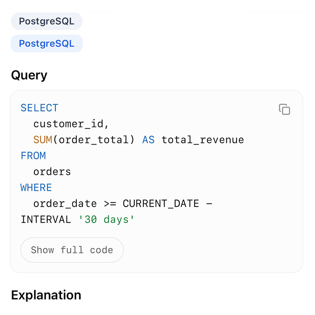Click order_total inside the SUM parentheses
Viewport: 315px width, 315px height.
pyautogui.click(x=93, y=140)
